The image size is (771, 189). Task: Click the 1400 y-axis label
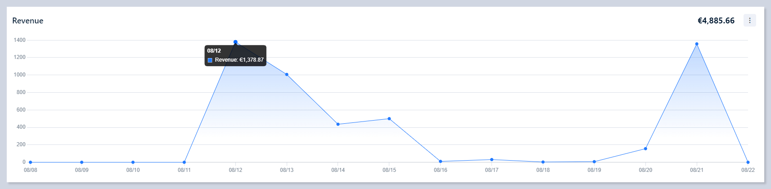pos(20,40)
